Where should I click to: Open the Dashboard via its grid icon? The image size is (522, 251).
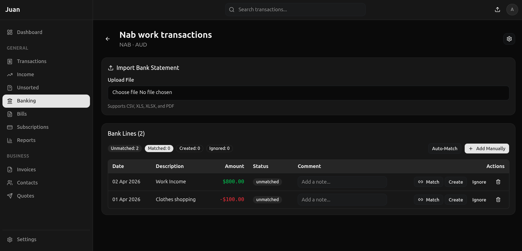click(x=10, y=32)
